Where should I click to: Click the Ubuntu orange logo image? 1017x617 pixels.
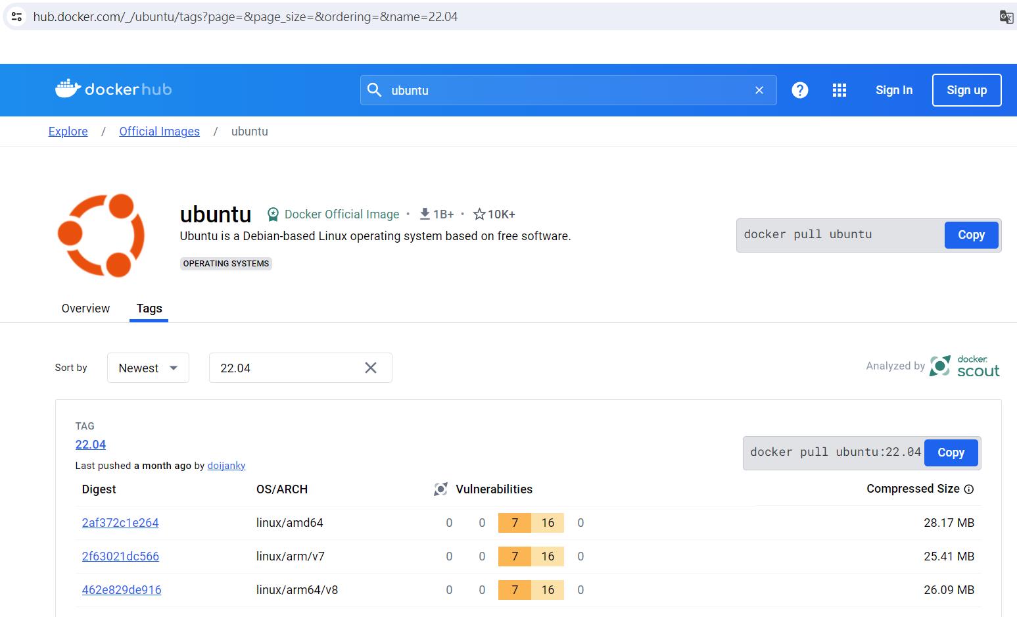click(x=101, y=235)
